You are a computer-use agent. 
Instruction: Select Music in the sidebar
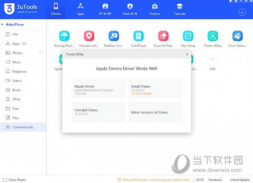click(23, 62)
